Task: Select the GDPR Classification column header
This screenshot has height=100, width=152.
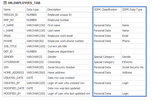Action: point(105,9)
